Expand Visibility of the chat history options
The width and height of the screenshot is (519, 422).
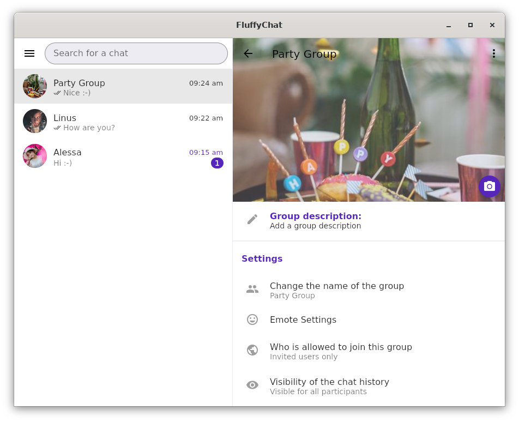tap(329, 386)
